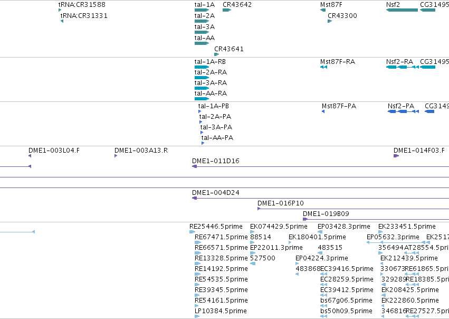
Task: Select the RE67471.5prime EST label
Action: click(x=221, y=237)
